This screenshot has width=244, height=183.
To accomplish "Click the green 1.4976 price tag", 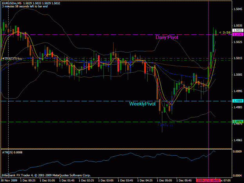I will pyautogui.click(x=238, y=121).
